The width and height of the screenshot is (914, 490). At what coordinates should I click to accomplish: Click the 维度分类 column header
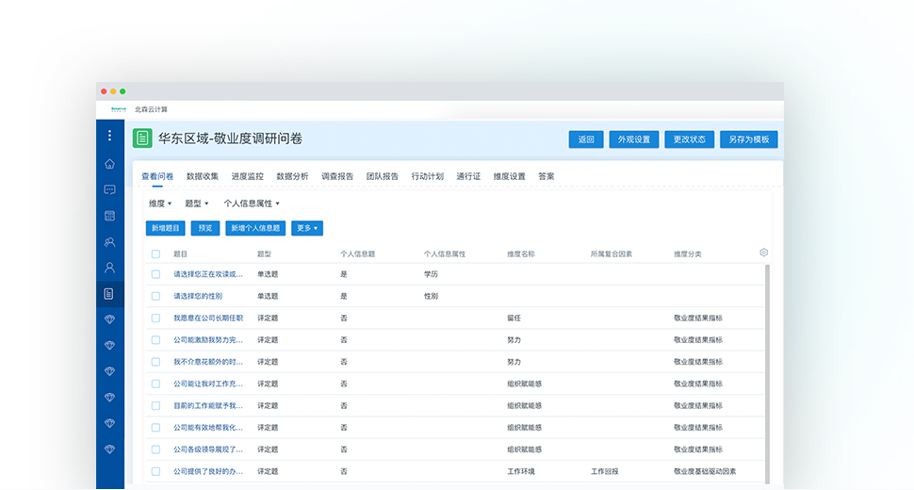tap(688, 254)
